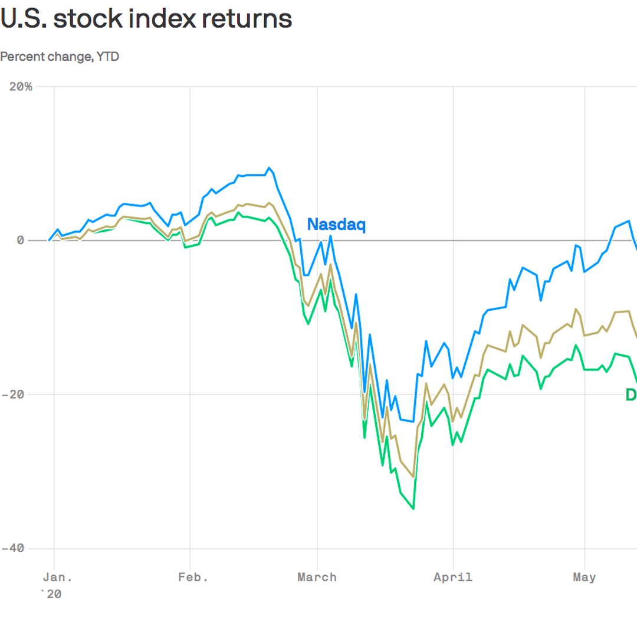The width and height of the screenshot is (637, 637).
Task: Click the lines' January starting point at zero
Action: pyautogui.click(x=49, y=241)
